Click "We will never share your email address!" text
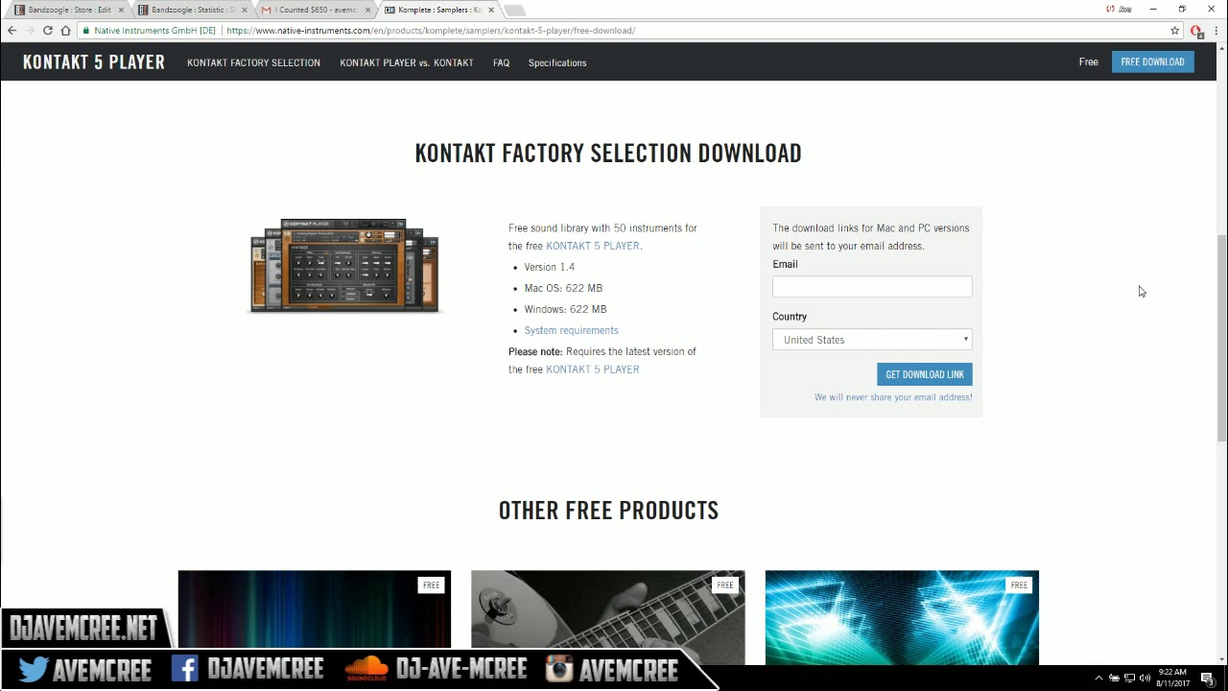This screenshot has width=1228, height=691. pyautogui.click(x=893, y=397)
